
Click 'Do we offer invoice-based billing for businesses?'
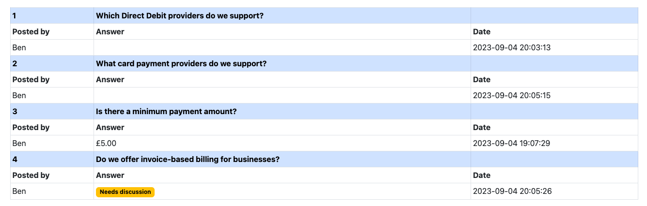pos(188,159)
